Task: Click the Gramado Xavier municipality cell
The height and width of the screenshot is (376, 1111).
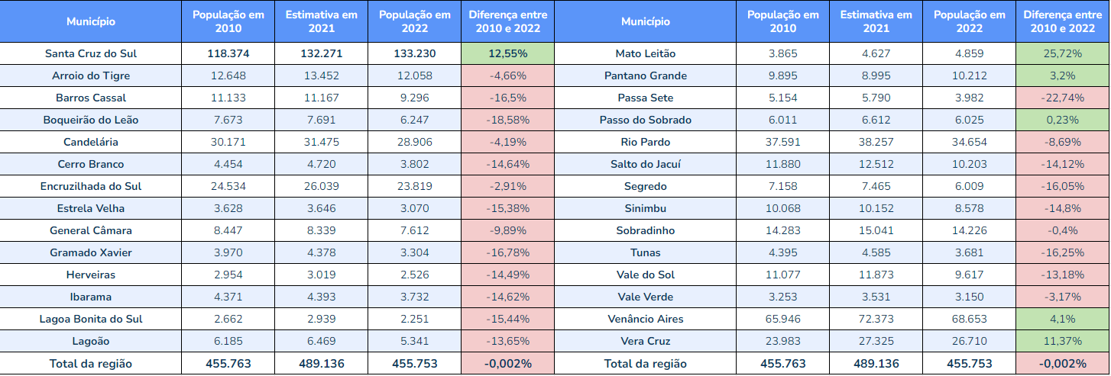Action: (90, 252)
